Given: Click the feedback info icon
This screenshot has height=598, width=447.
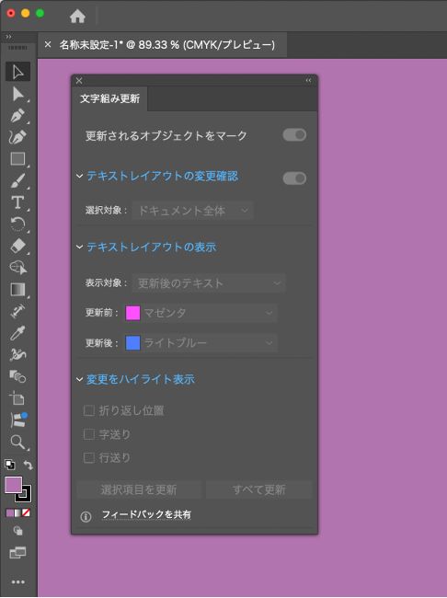Looking at the screenshot, I should 86,516.
